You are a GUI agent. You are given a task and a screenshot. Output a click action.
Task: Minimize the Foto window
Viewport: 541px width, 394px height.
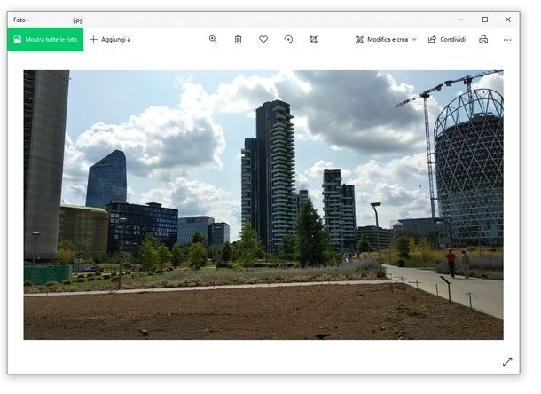coord(461,19)
